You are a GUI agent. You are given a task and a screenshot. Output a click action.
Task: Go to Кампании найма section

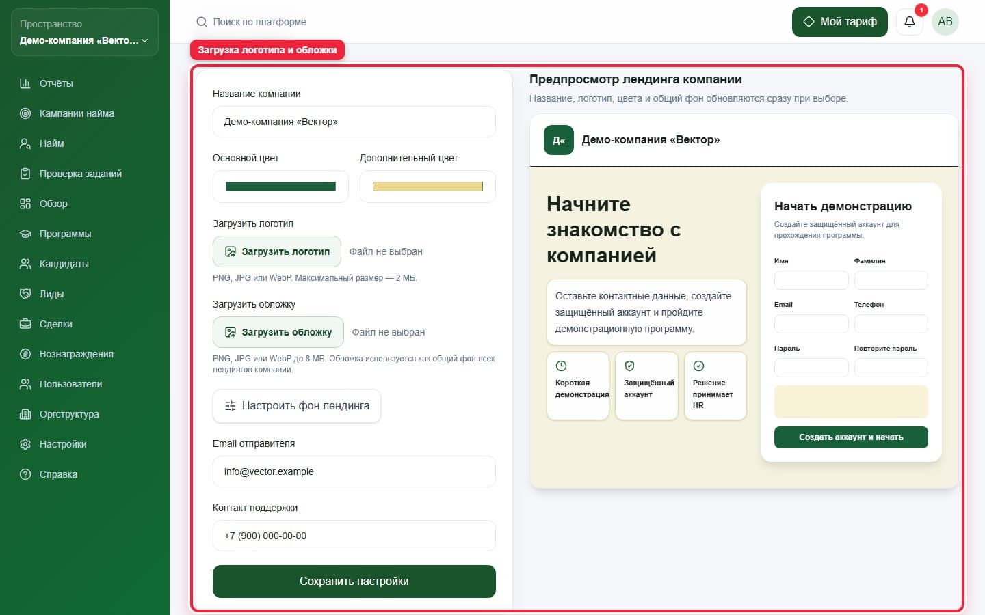85,113
